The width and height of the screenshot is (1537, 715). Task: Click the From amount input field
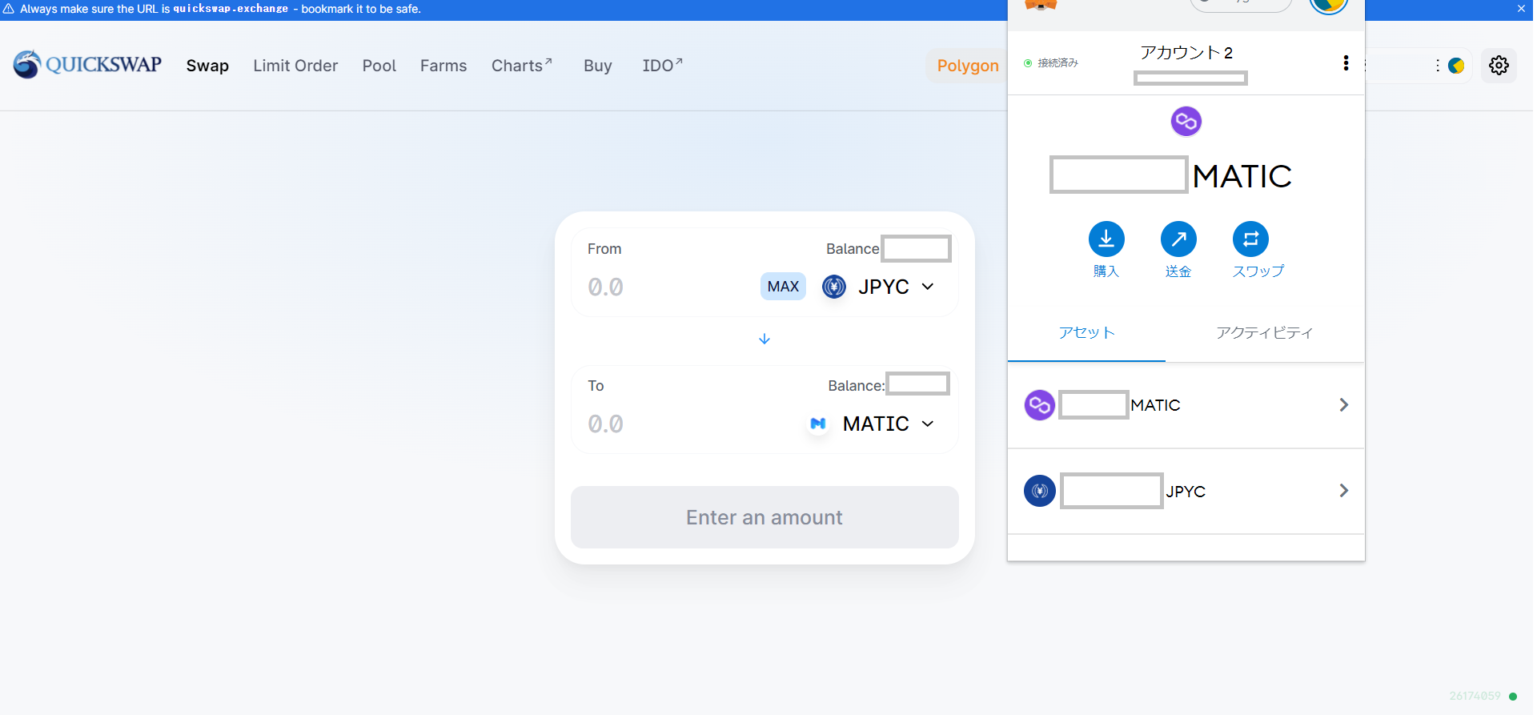tap(668, 287)
